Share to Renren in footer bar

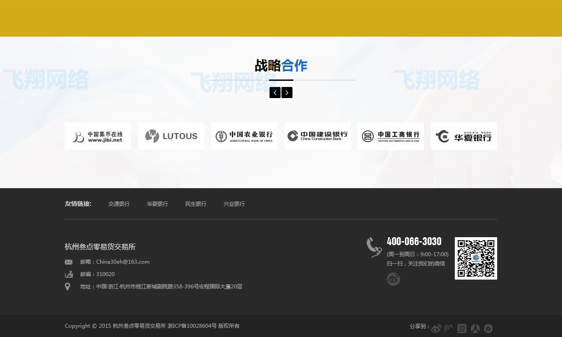click(x=475, y=328)
